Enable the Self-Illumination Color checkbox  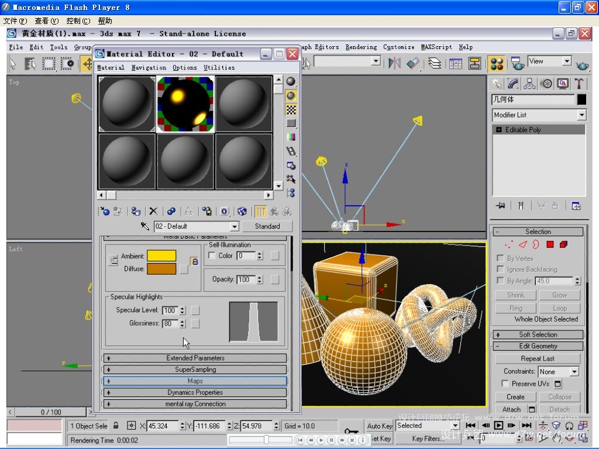click(212, 255)
